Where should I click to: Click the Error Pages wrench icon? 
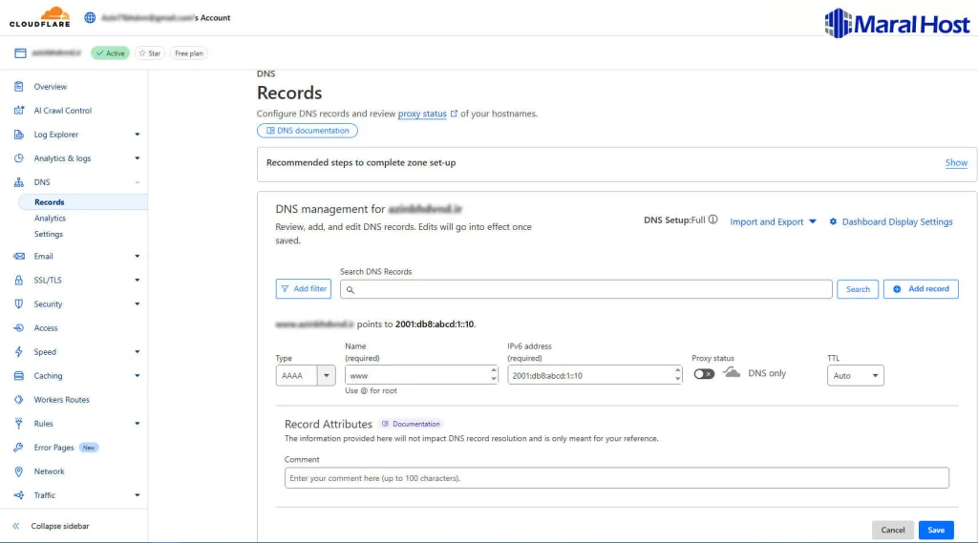coord(19,448)
